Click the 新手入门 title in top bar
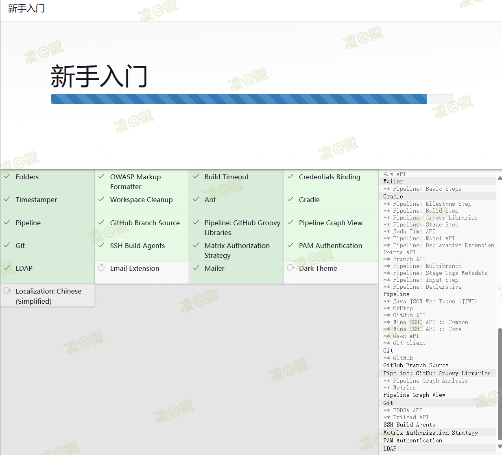Viewport: 502px width, 455px height. pos(26,8)
